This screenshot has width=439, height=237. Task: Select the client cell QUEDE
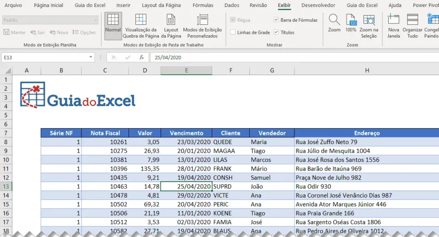coord(230,142)
